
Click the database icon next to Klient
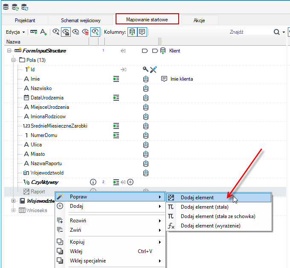pyautogui.click(x=163, y=51)
